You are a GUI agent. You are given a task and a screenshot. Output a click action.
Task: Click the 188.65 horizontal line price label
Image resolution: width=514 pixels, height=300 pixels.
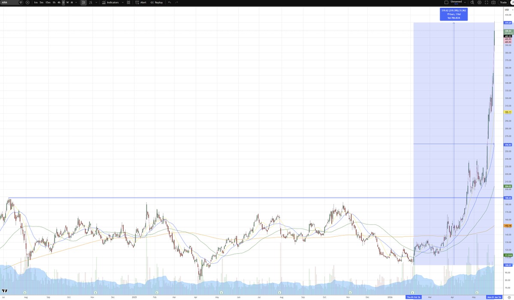point(508,198)
